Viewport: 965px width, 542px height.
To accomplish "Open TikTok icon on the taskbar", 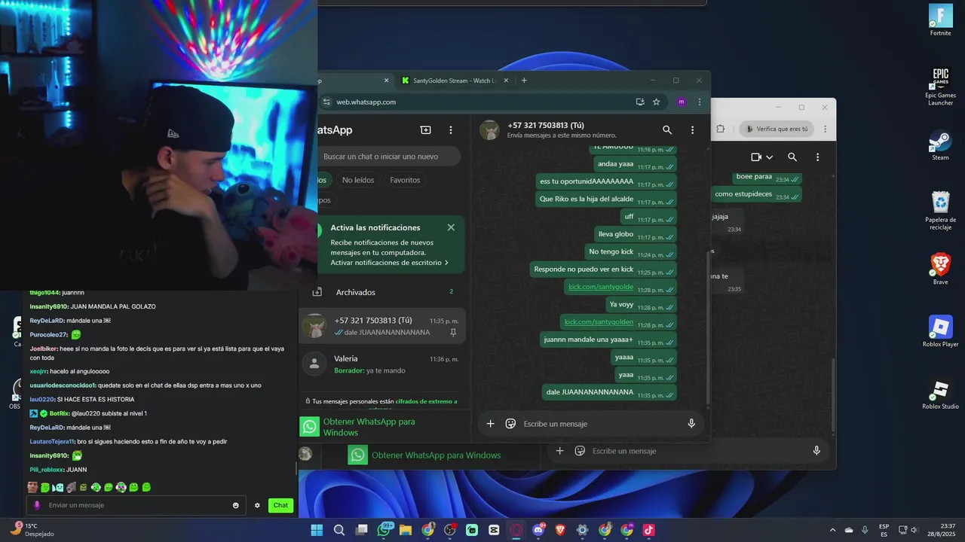I will click(648, 530).
